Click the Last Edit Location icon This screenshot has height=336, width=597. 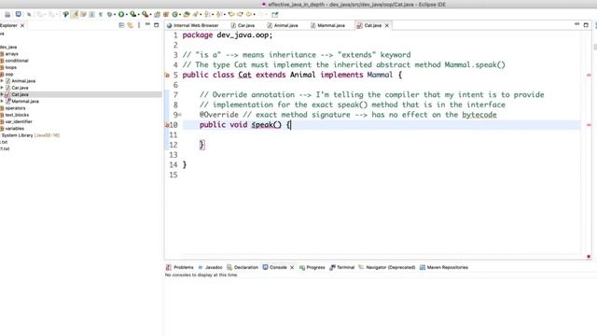point(230,14)
